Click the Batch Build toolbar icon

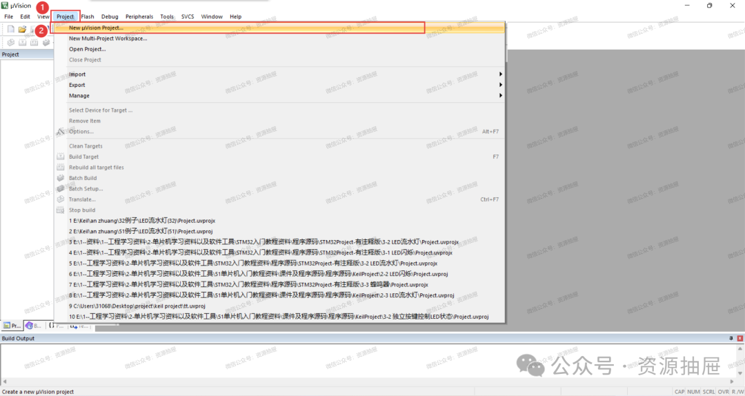pyautogui.click(x=46, y=42)
